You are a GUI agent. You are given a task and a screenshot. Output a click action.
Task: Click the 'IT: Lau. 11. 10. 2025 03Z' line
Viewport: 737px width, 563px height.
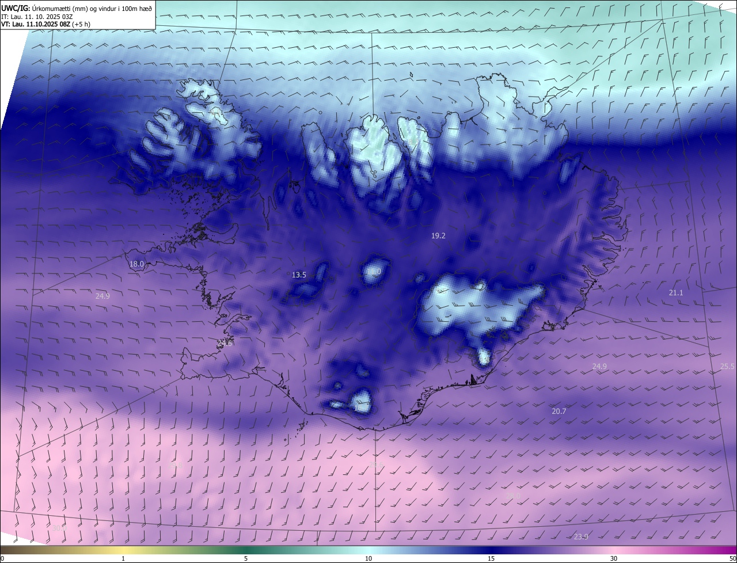(x=37, y=16)
